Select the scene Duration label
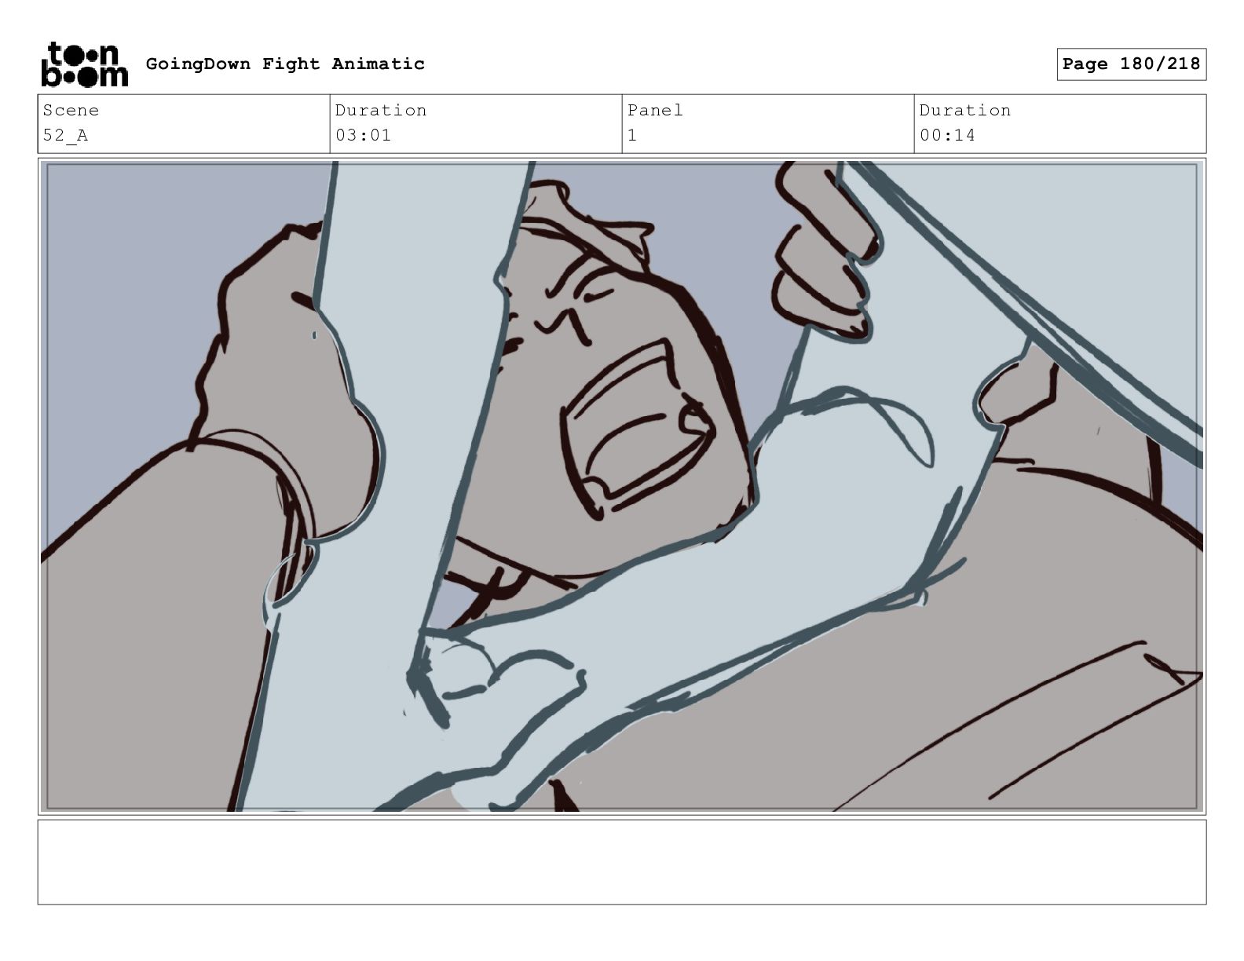Viewport: 1244px width, 961px height. coord(381,110)
